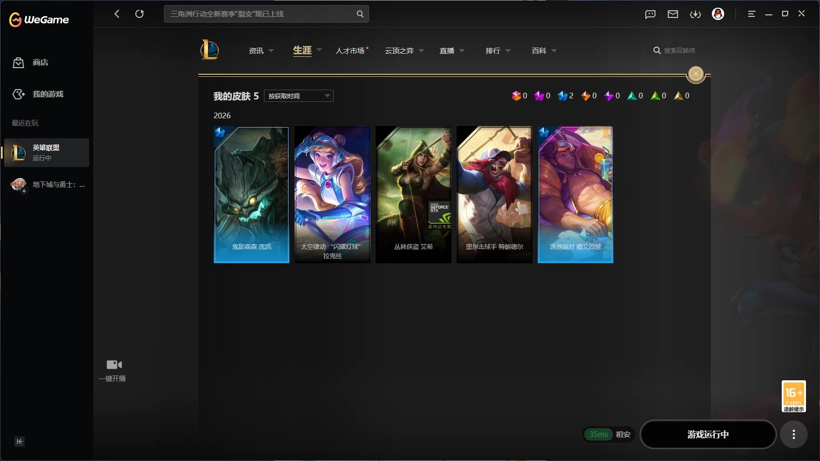Click the 一键开播 quick stream camera icon

click(114, 365)
